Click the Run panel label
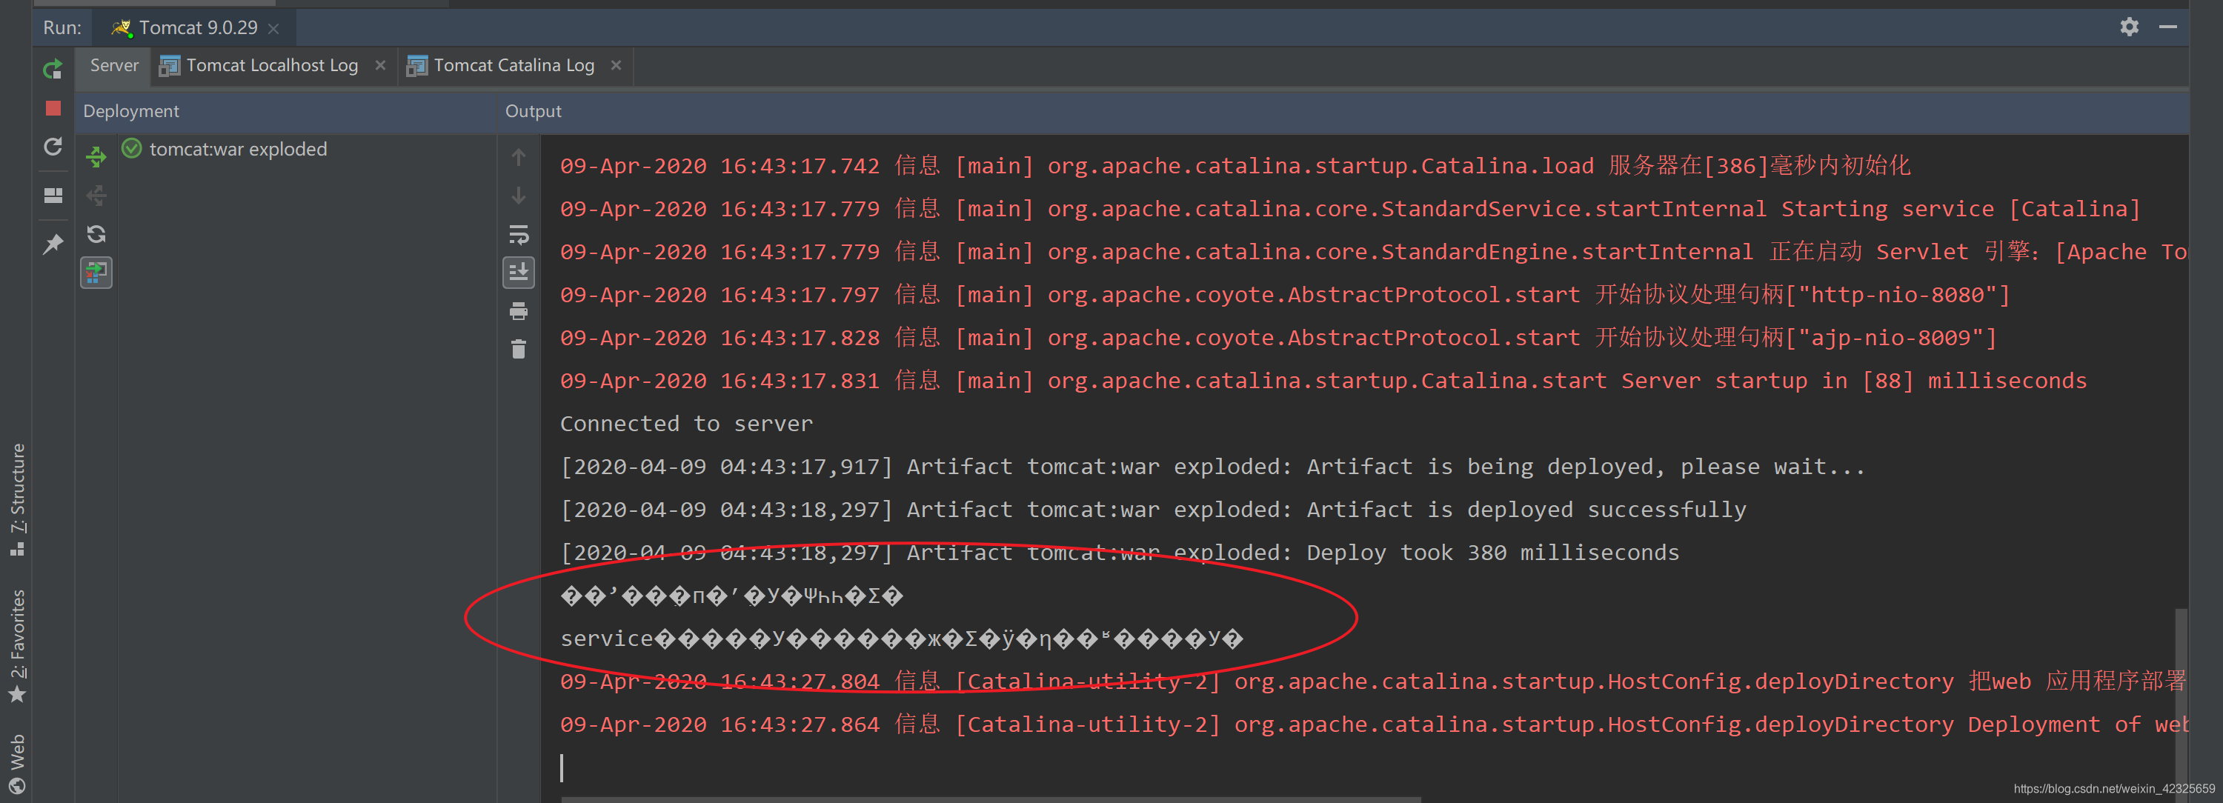The width and height of the screenshot is (2223, 803). click(62, 27)
